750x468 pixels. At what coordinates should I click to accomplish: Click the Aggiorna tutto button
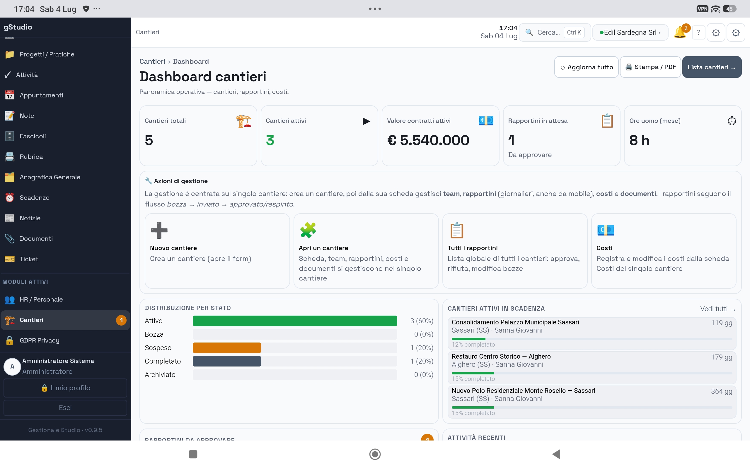click(586, 67)
